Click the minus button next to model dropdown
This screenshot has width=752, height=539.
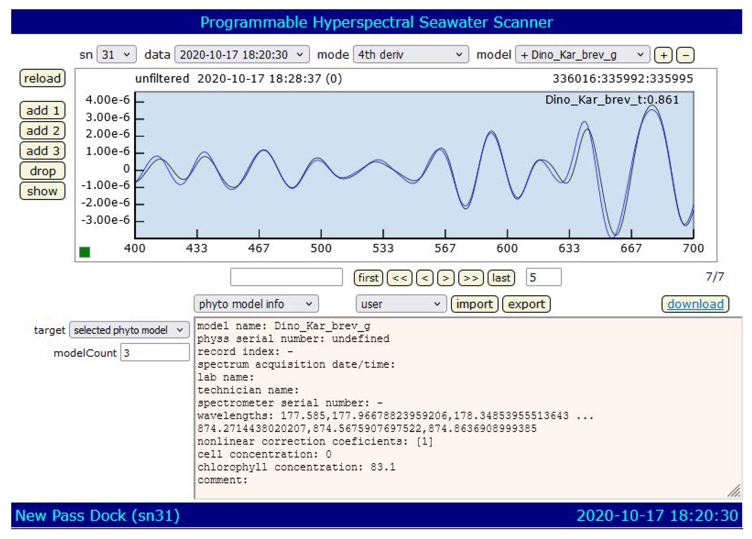(x=685, y=55)
